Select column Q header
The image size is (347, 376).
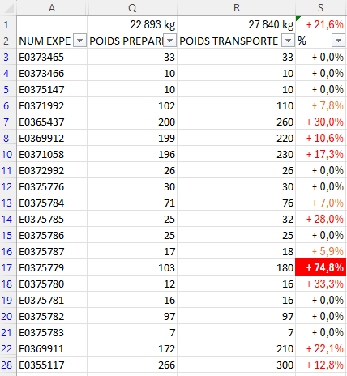[132, 8]
